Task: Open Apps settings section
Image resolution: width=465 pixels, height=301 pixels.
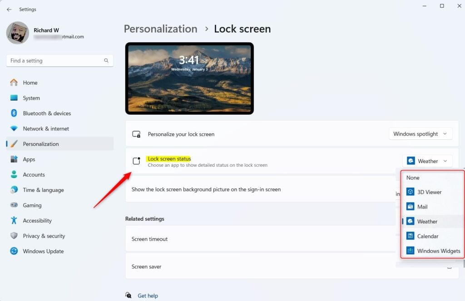Action: coord(59,159)
